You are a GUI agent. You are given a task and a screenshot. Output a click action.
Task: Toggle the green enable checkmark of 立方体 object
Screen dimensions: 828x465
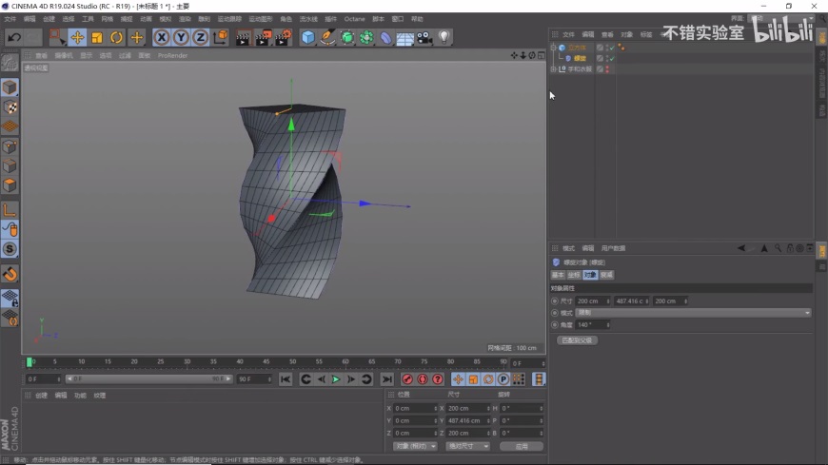point(611,48)
